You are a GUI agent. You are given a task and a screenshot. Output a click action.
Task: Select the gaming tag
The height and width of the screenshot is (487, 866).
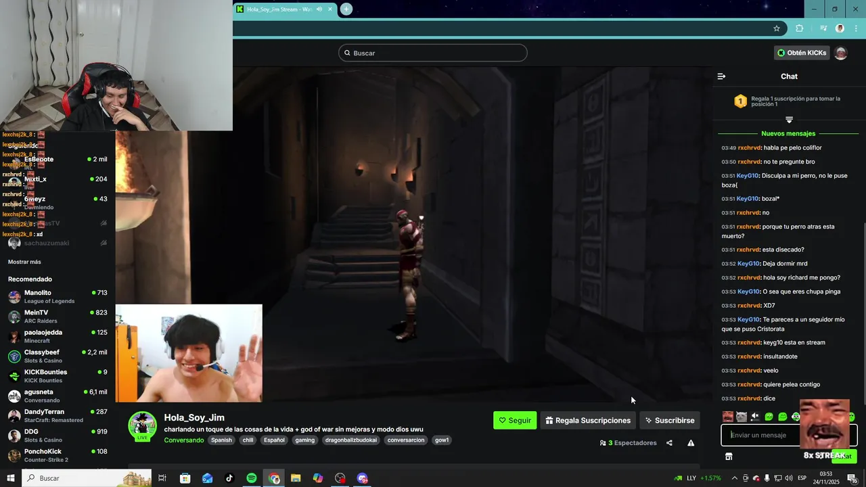click(304, 440)
